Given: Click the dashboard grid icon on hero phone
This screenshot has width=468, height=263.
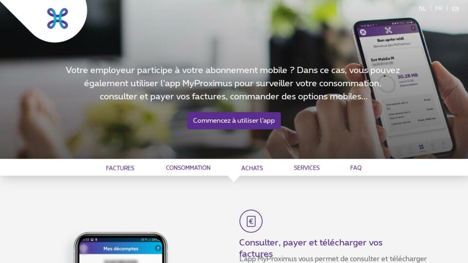Looking at the screenshot, I should (421, 147).
